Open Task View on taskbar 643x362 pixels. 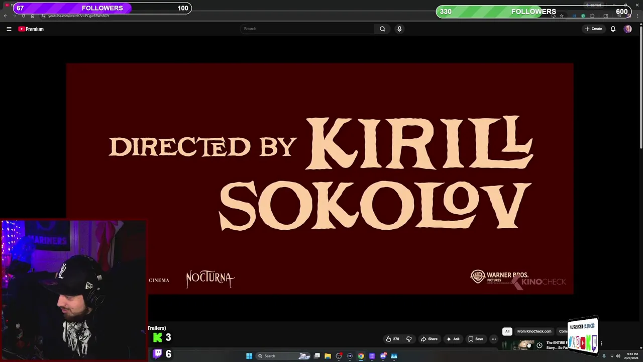click(317, 356)
